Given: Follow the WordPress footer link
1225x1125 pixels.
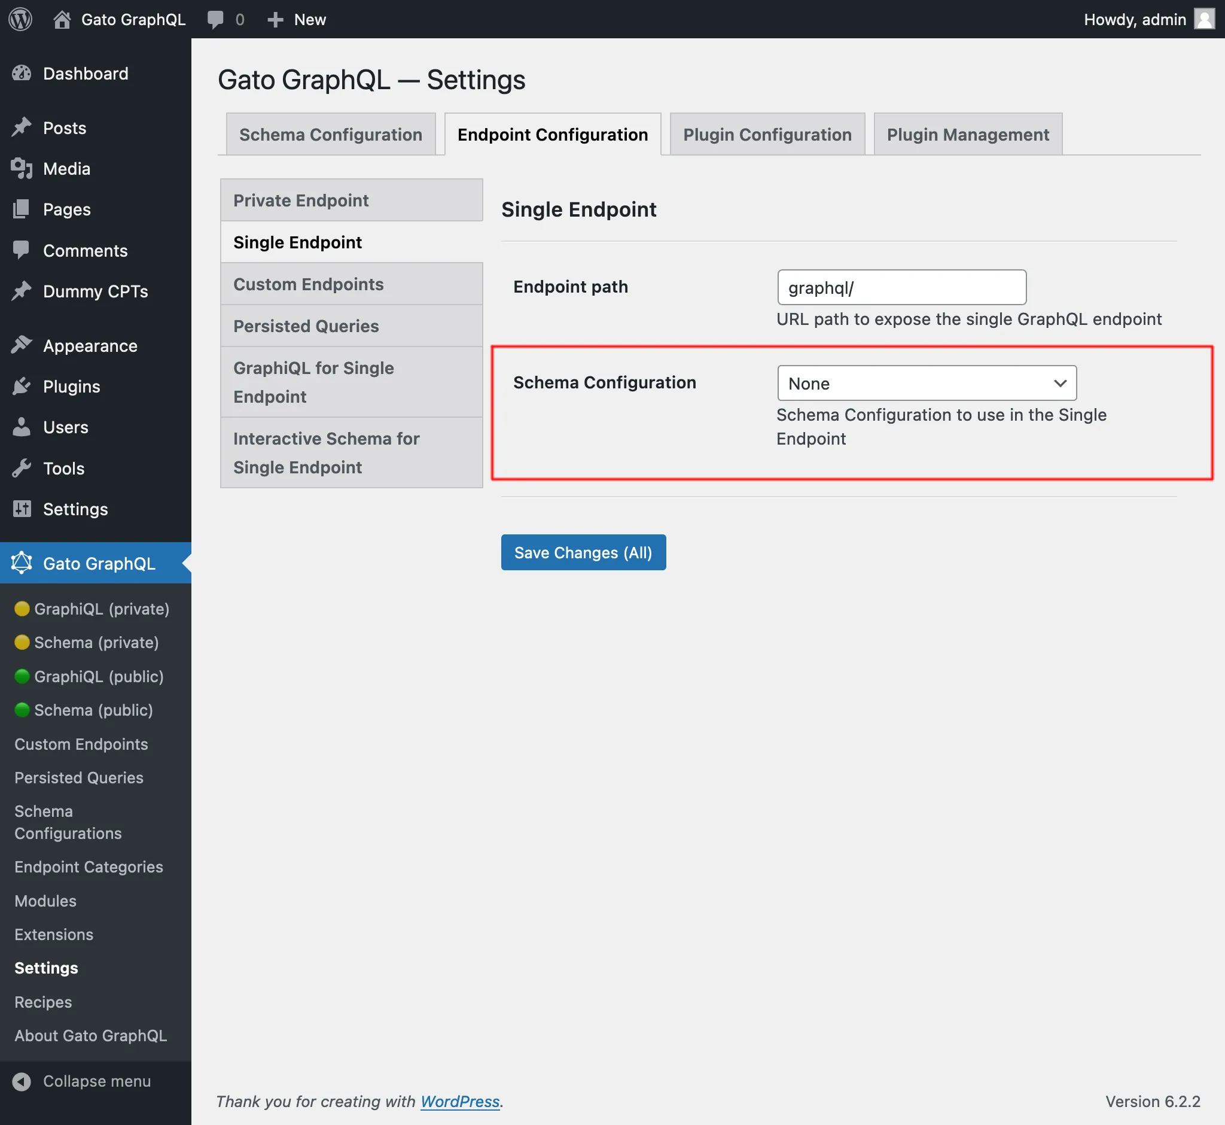Looking at the screenshot, I should 459,1101.
